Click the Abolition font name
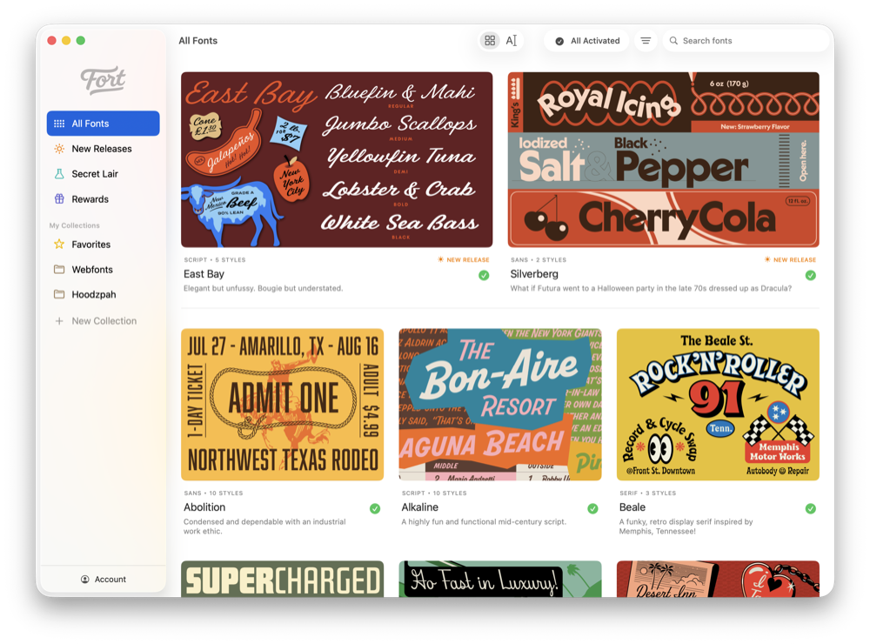870x644 pixels. tap(204, 507)
